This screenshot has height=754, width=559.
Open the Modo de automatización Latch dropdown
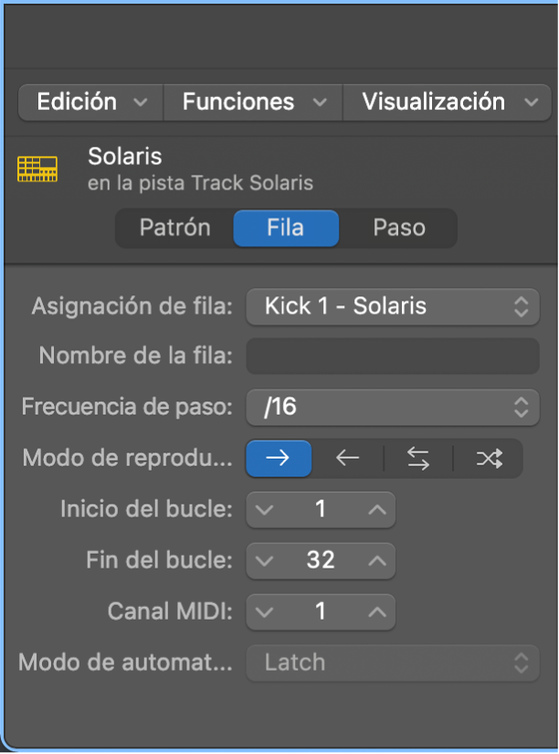pos(393,663)
